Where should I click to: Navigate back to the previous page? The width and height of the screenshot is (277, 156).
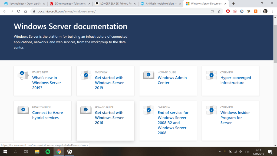[5, 11]
